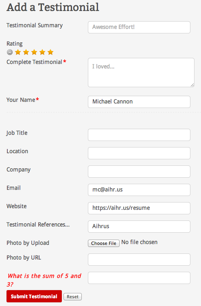Focus the sum of 5 and 3 answer field
Viewport: 201px width, 306px height.
click(x=139, y=278)
